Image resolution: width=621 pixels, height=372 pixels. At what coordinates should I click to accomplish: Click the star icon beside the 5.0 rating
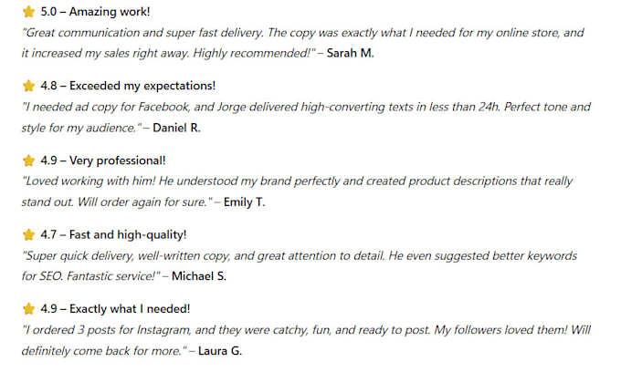(28, 12)
